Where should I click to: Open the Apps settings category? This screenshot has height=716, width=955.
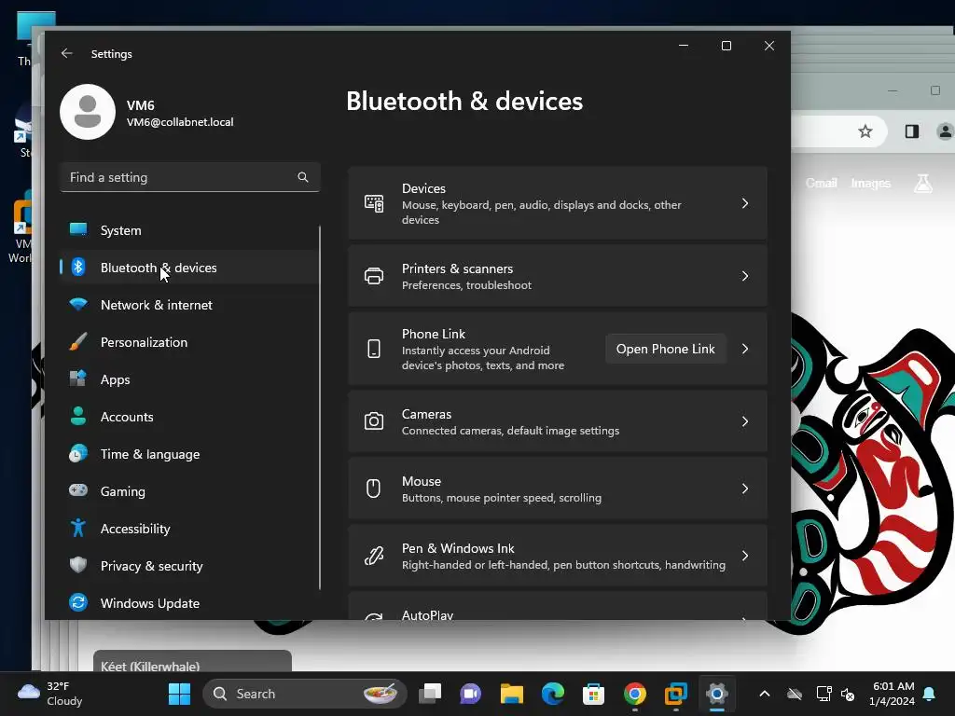(x=188, y=379)
